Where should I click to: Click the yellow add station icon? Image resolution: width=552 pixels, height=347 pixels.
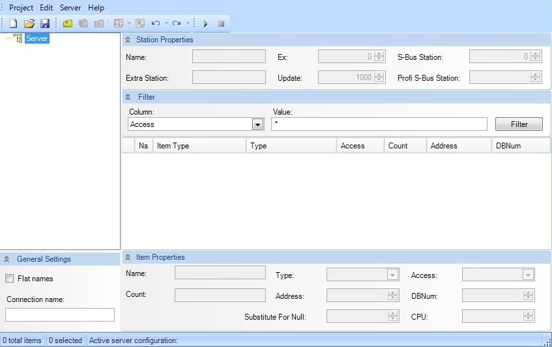[x=68, y=23]
